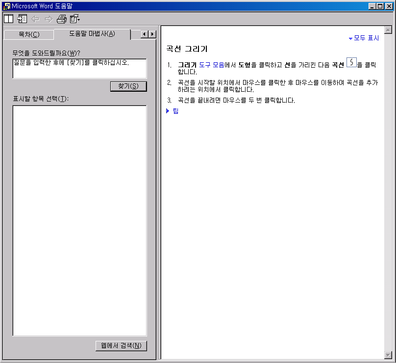Click step 3 text about 두 번 클릭
The image size is (396, 363).
click(x=236, y=101)
